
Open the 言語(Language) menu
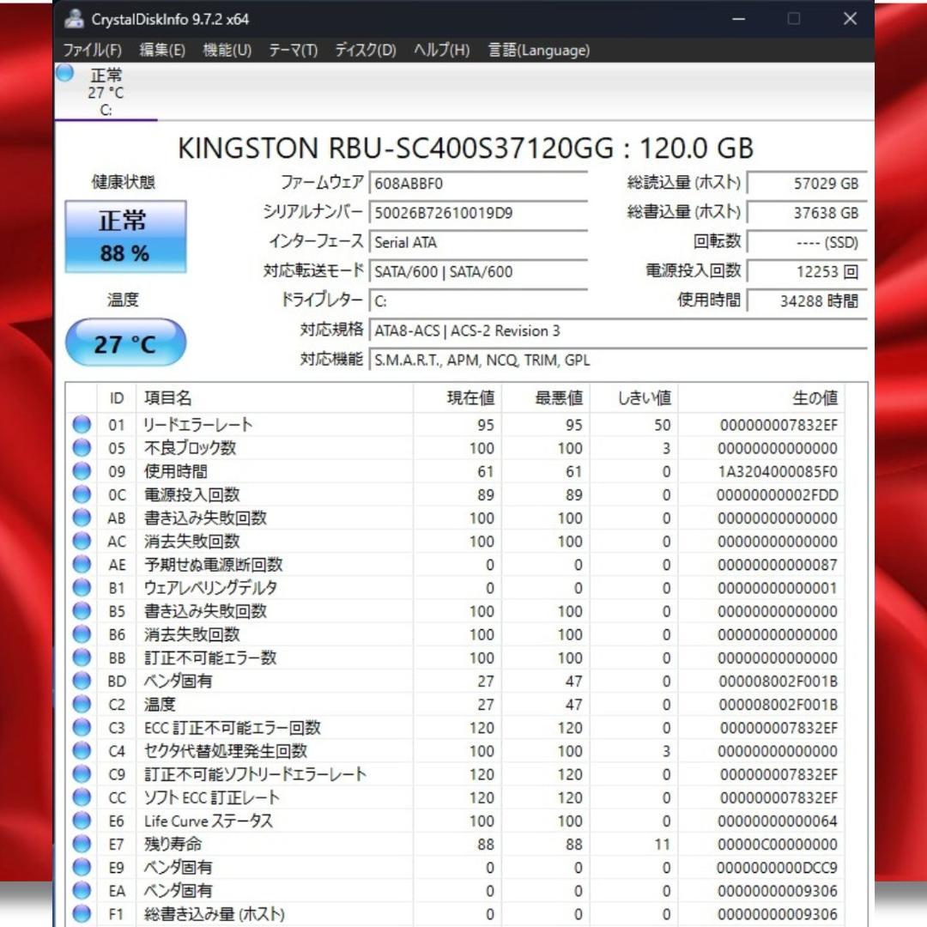tap(539, 51)
